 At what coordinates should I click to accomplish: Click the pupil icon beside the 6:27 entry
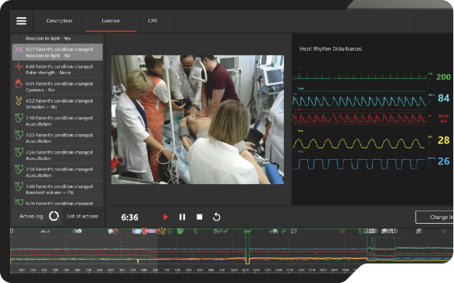19,49
